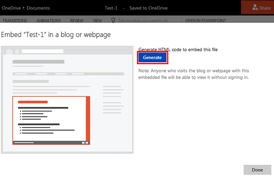Click the note about viewing without signing in
Image resolution: width=274 pixels, height=184 pixels.
pos(194,74)
